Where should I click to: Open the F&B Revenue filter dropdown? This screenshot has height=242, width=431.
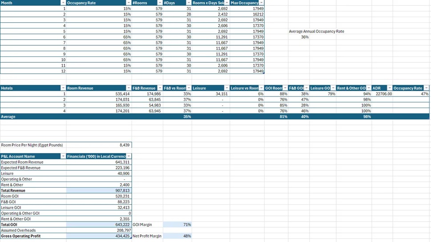coord(160,88)
